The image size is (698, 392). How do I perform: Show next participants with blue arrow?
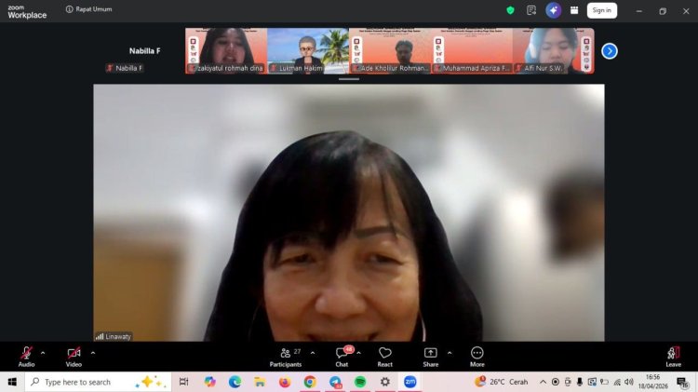(x=610, y=51)
